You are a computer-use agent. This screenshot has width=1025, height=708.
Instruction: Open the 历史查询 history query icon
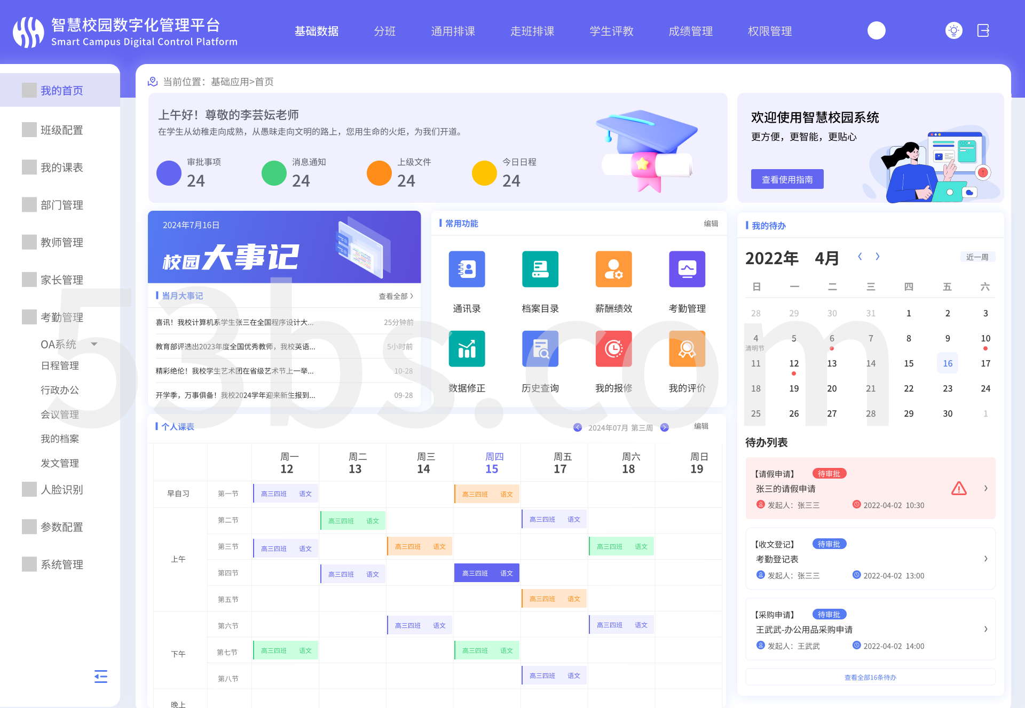540,348
